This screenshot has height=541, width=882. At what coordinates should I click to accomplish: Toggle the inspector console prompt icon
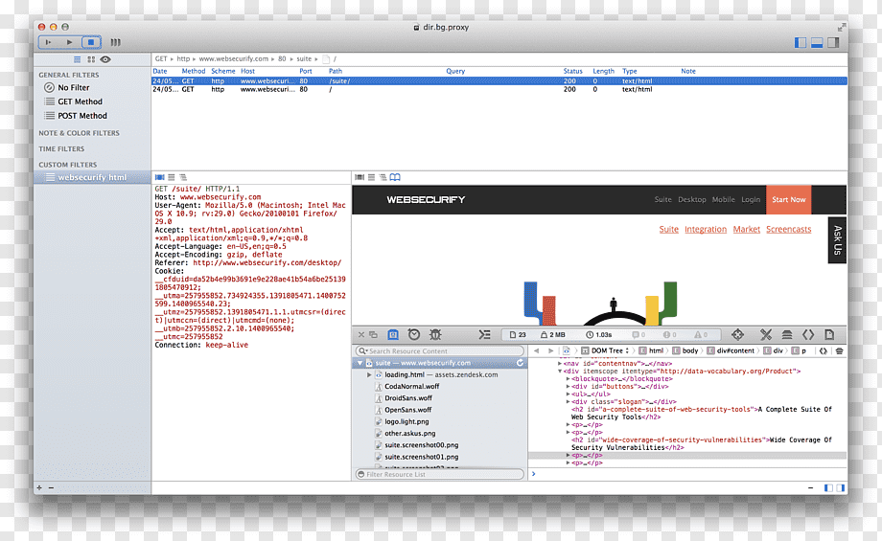point(484,335)
